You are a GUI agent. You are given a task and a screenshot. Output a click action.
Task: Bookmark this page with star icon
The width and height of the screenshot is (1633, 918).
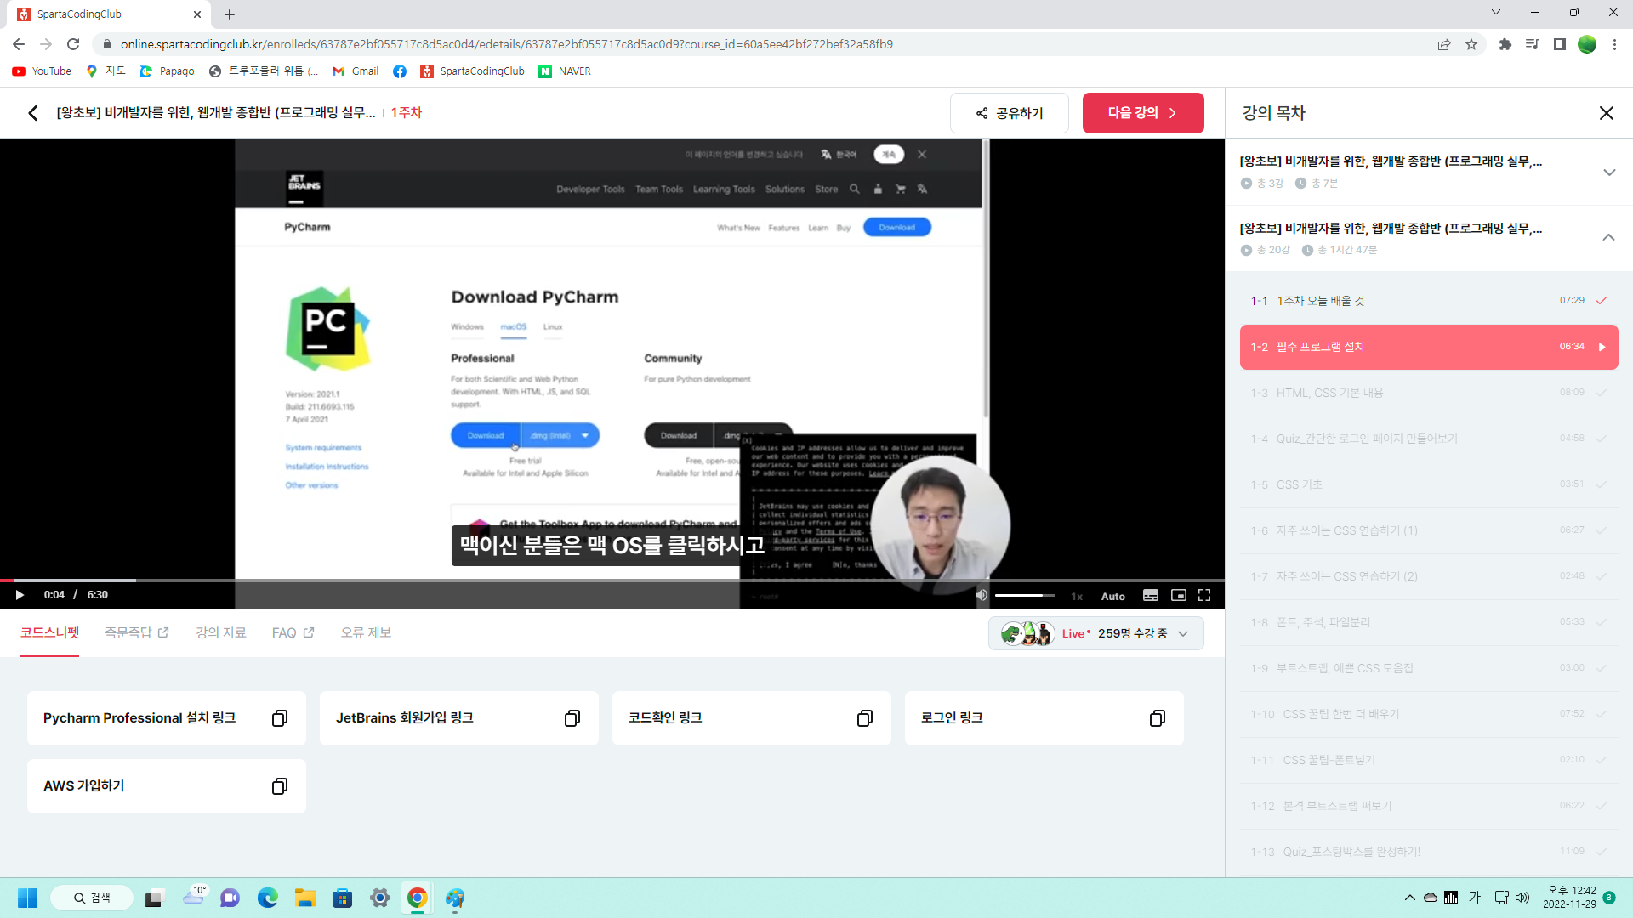coord(1471,44)
